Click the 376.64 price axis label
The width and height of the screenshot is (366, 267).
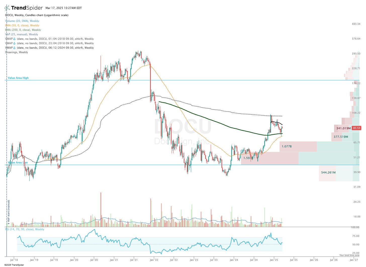pos(356,39)
